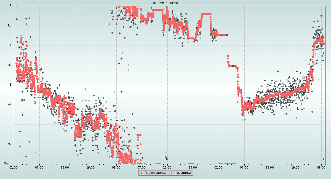Click the chart title 'Tuulen suunta'
The image size is (331, 179).
click(x=165, y=3)
